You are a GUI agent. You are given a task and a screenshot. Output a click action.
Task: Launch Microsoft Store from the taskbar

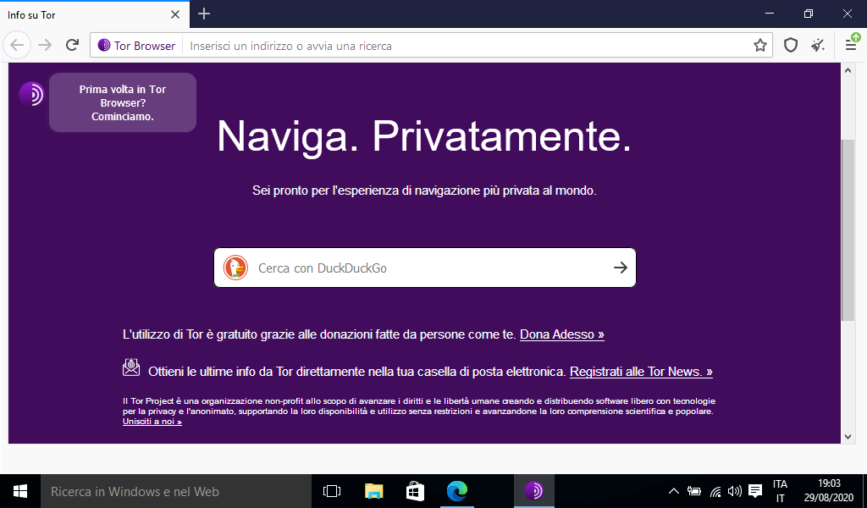tap(415, 491)
